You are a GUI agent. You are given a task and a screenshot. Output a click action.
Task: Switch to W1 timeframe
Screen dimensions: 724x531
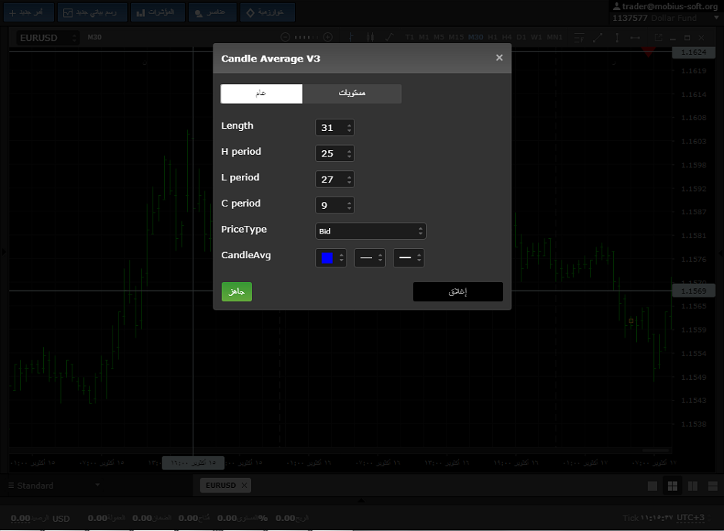(536, 38)
